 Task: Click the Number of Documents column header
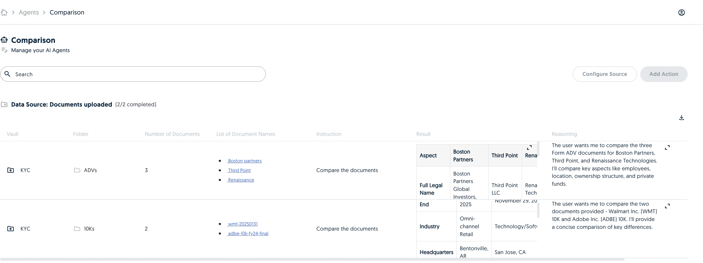[172, 134]
